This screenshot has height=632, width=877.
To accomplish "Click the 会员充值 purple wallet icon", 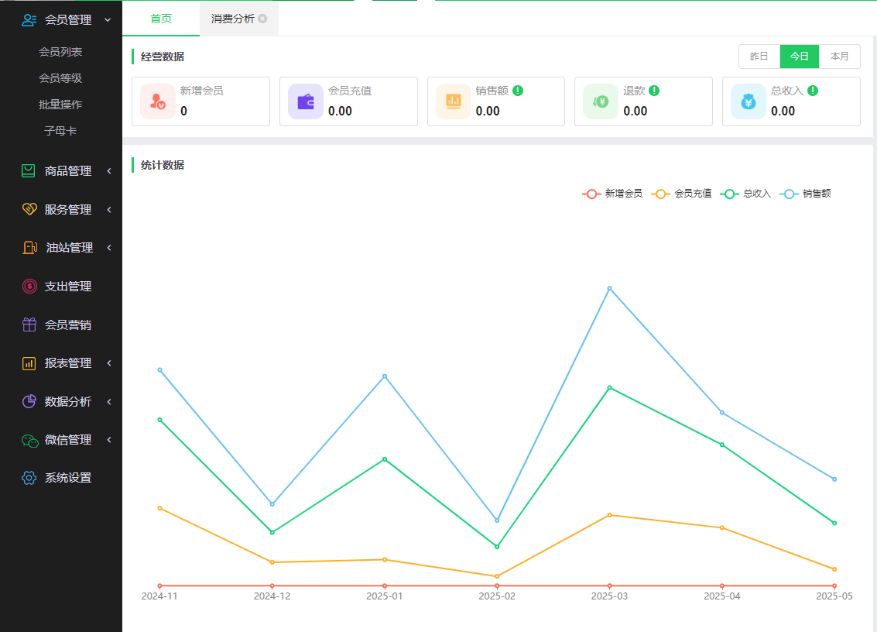I will coord(306,101).
